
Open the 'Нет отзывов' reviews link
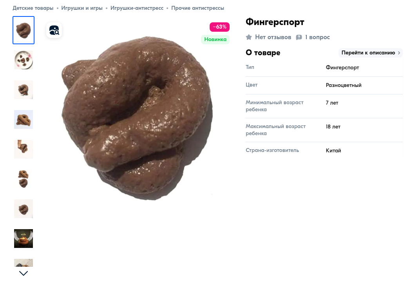[273, 37]
